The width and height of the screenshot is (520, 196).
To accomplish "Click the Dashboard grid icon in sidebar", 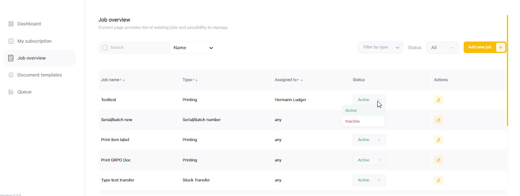I will tap(11, 24).
